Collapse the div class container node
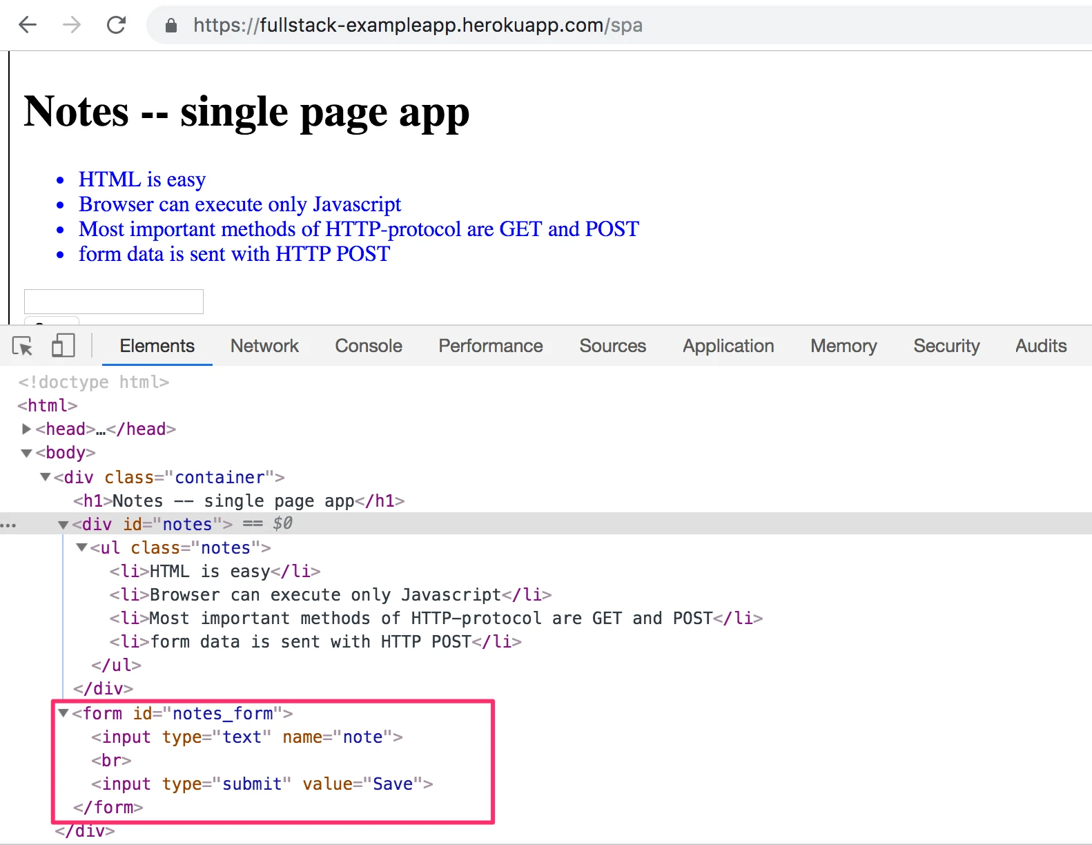The image size is (1092, 845). click(45, 477)
